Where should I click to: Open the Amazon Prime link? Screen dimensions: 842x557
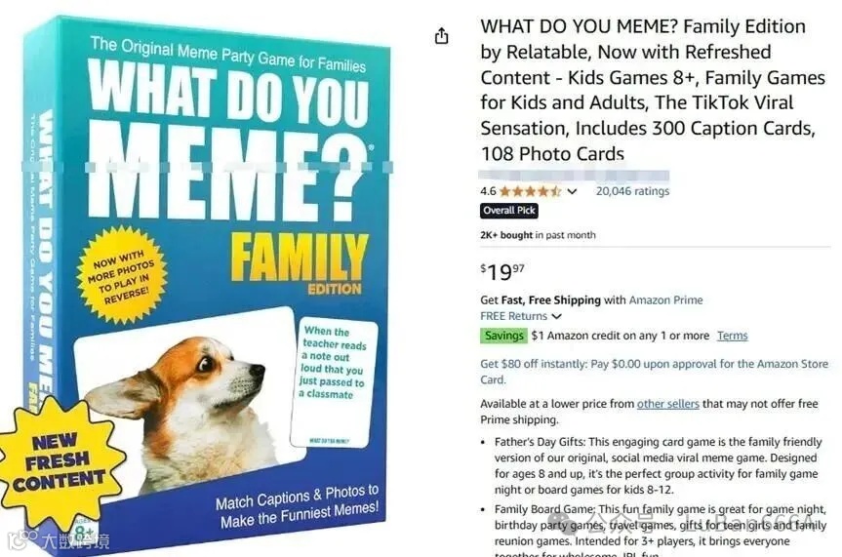click(665, 300)
